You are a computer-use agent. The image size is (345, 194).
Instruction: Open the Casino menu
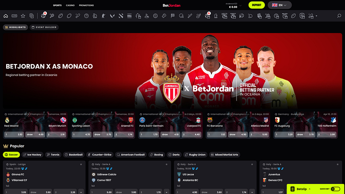coord(70,5)
